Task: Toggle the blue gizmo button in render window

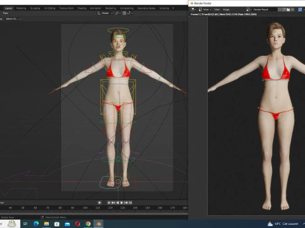Action: point(300,9)
